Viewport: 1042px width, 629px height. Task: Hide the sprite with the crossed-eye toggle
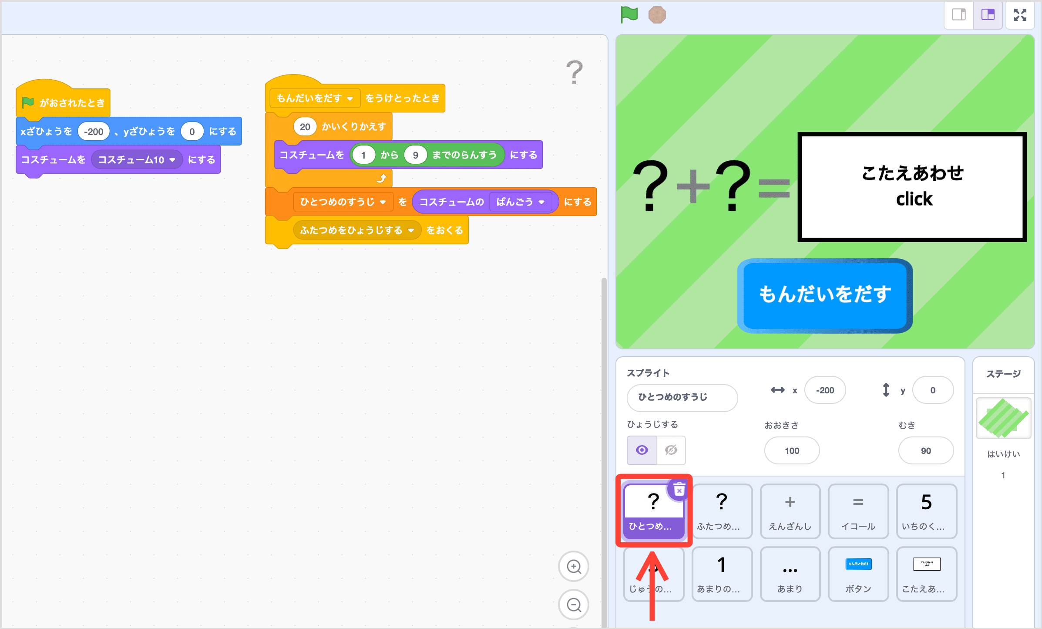click(x=670, y=450)
